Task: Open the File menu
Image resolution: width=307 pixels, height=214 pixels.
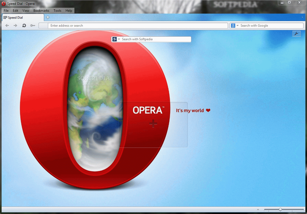Action: pyautogui.click(x=6, y=10)
